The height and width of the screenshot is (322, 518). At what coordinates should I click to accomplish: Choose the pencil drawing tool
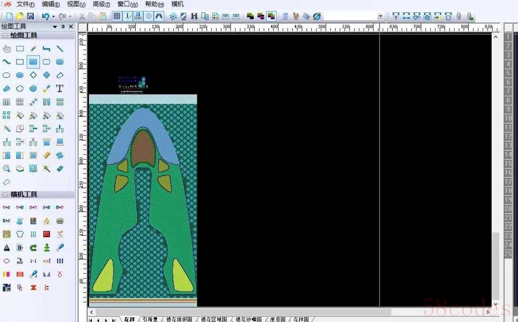[x=33, y=49]
